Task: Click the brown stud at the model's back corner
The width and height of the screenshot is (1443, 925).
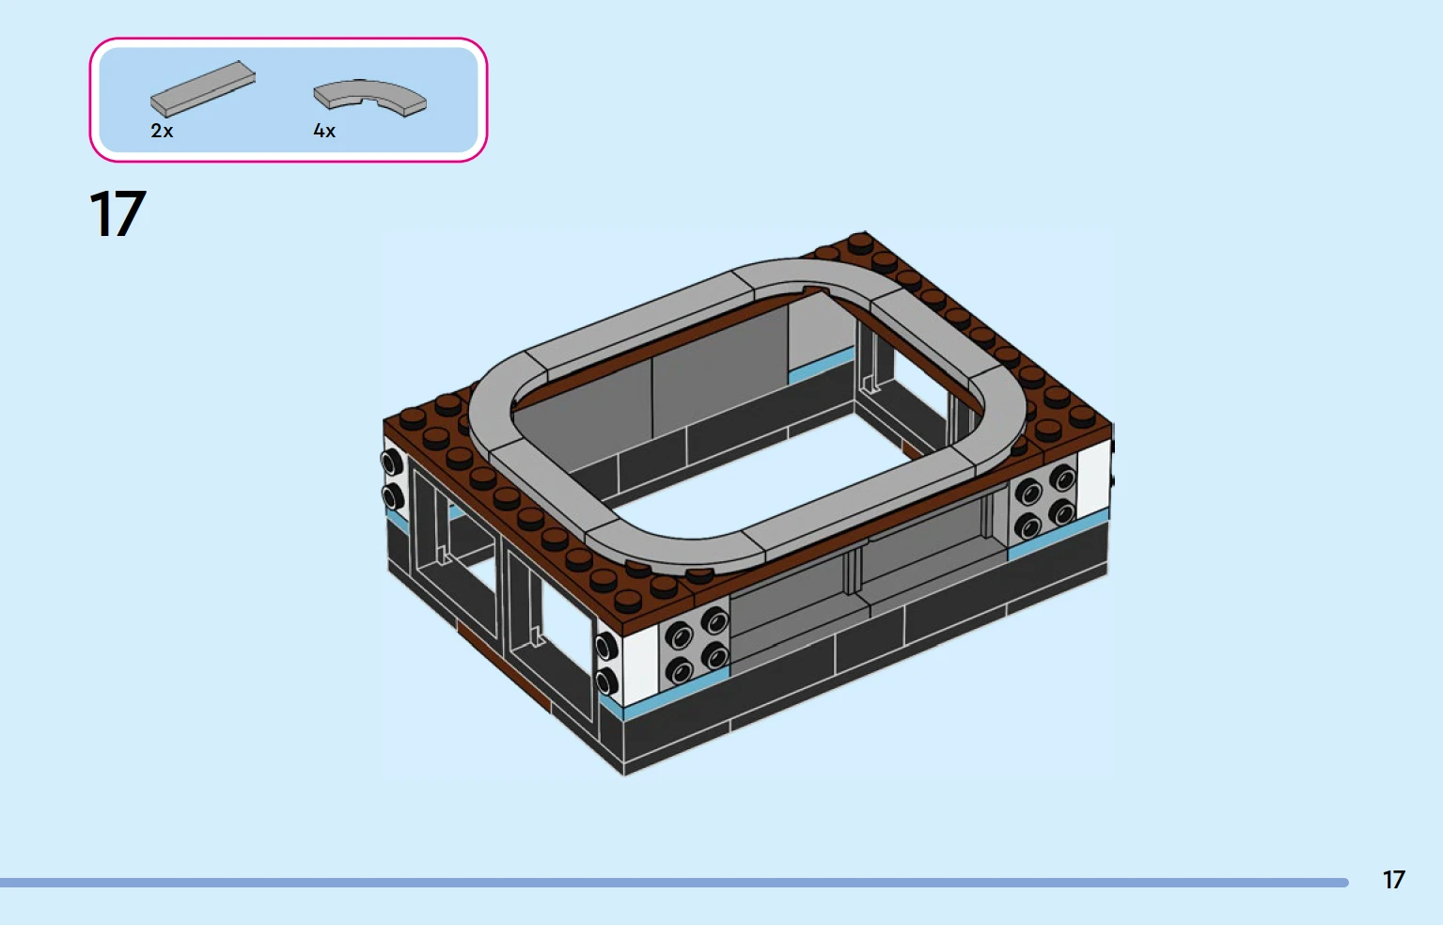Action: [859, 242]
